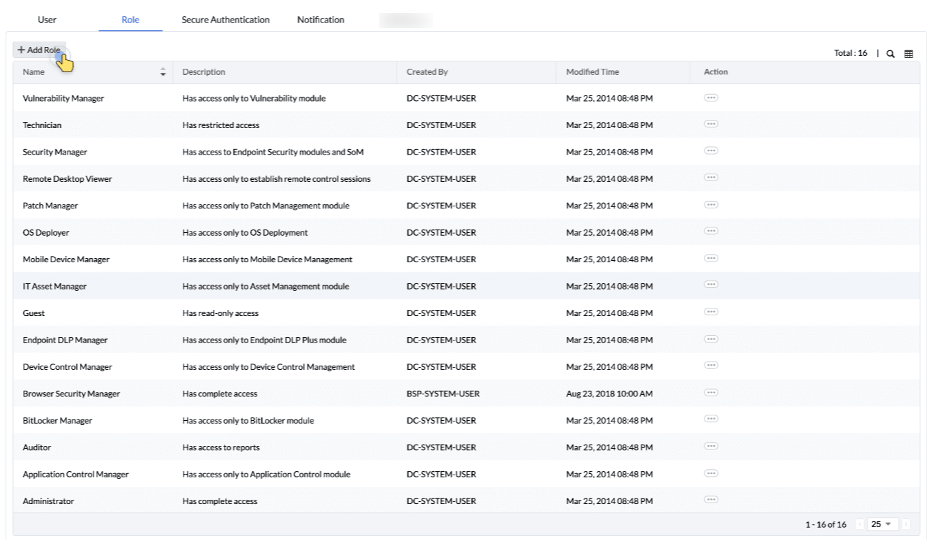Open actions menu for Patch Manager
927x540 pixels.
tap(711, 205)
